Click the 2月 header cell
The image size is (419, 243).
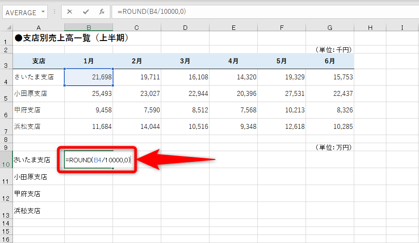click(x=137, y=61)
